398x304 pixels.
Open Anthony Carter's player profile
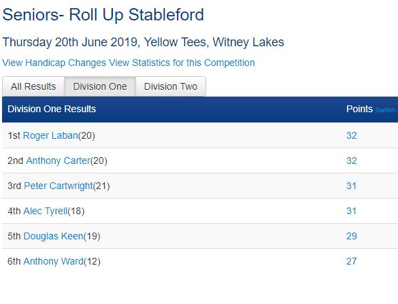click(x=58, y=161)
